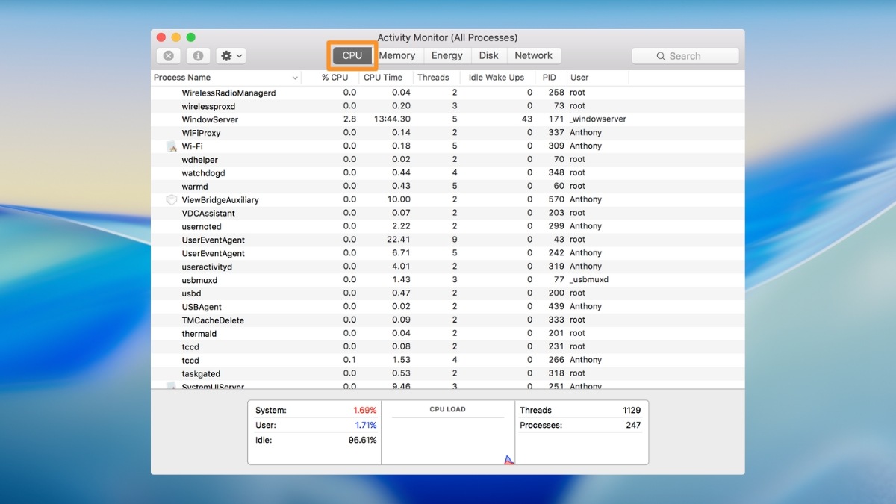The width and height of the screenshot is (896, 504).
Task: Toggle sort order arrow on Process Name
Action: [x=295, y=78]
